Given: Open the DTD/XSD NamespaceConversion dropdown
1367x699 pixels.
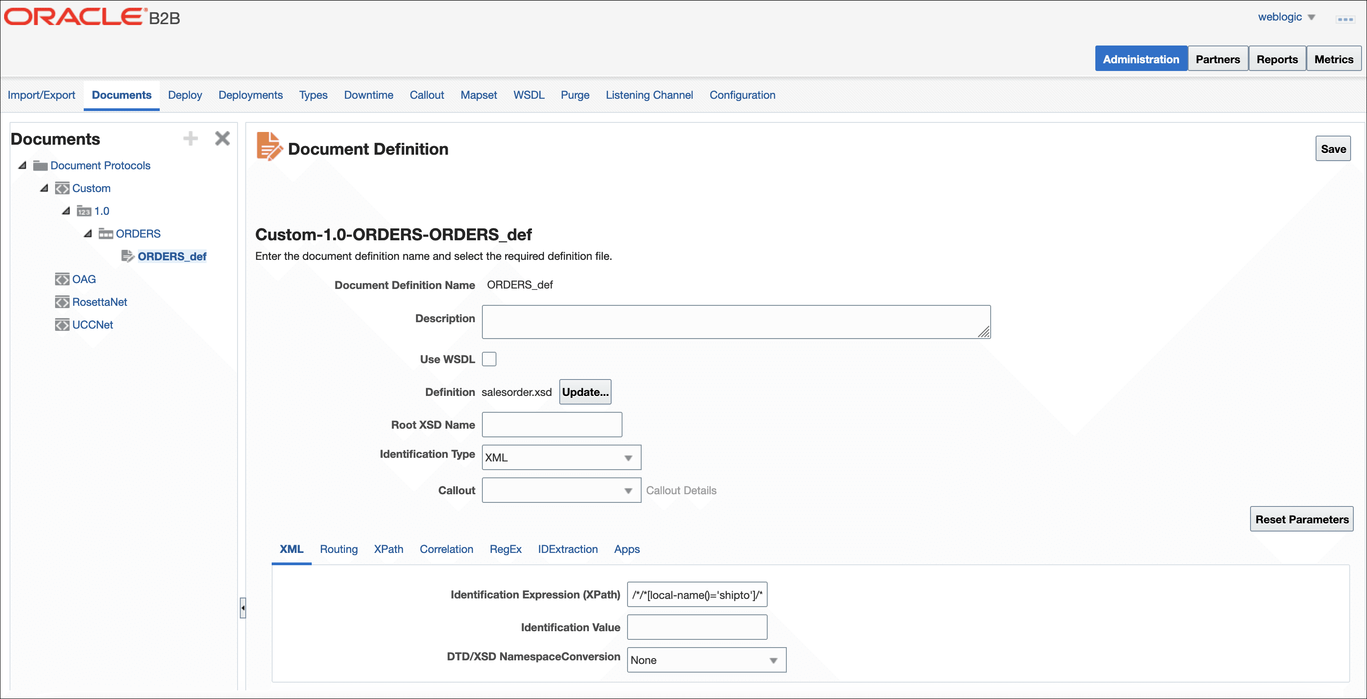Looking at the screenshot, I should tap(706, 660).
